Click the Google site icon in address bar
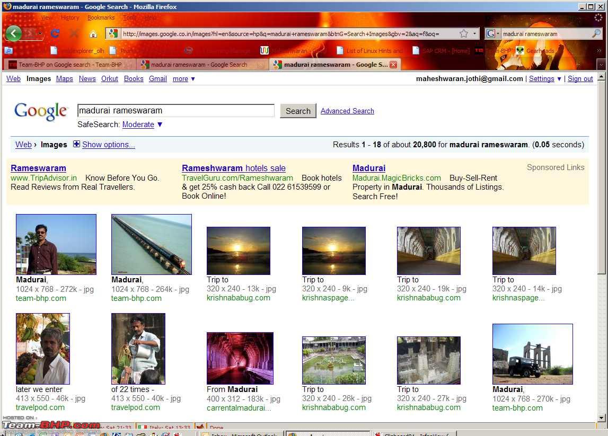Image resolution: width=608 pixels, height=436 pixels. 113,34
